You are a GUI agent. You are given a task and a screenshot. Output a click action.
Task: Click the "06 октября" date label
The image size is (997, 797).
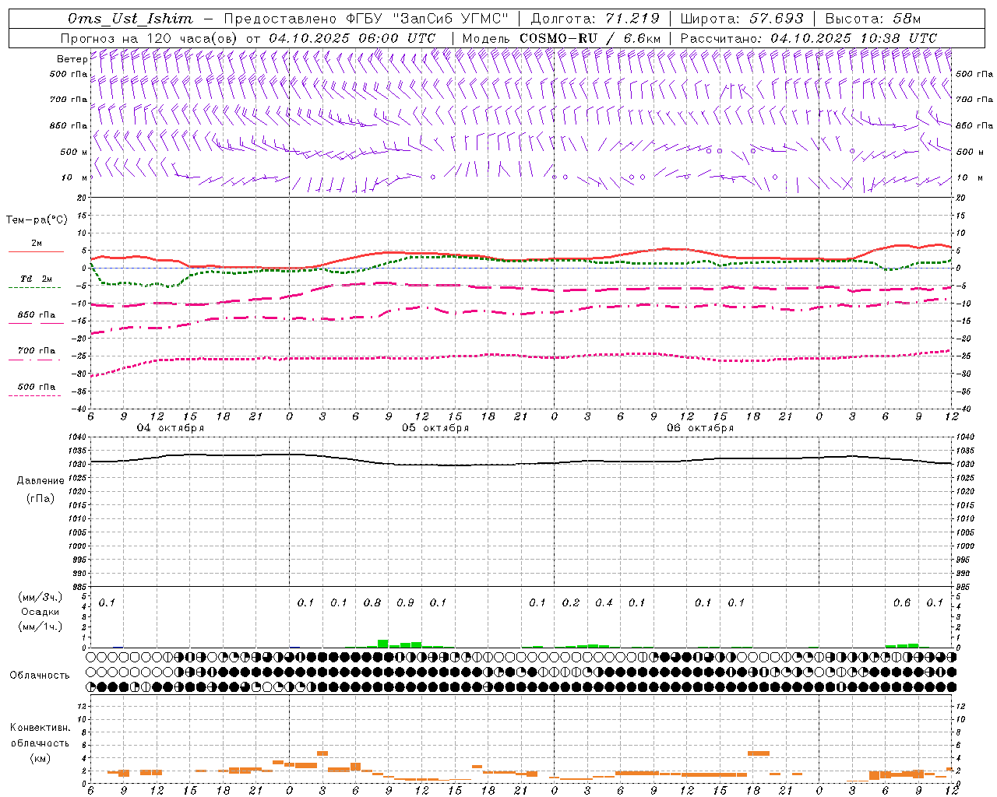(x=700, y=428)
